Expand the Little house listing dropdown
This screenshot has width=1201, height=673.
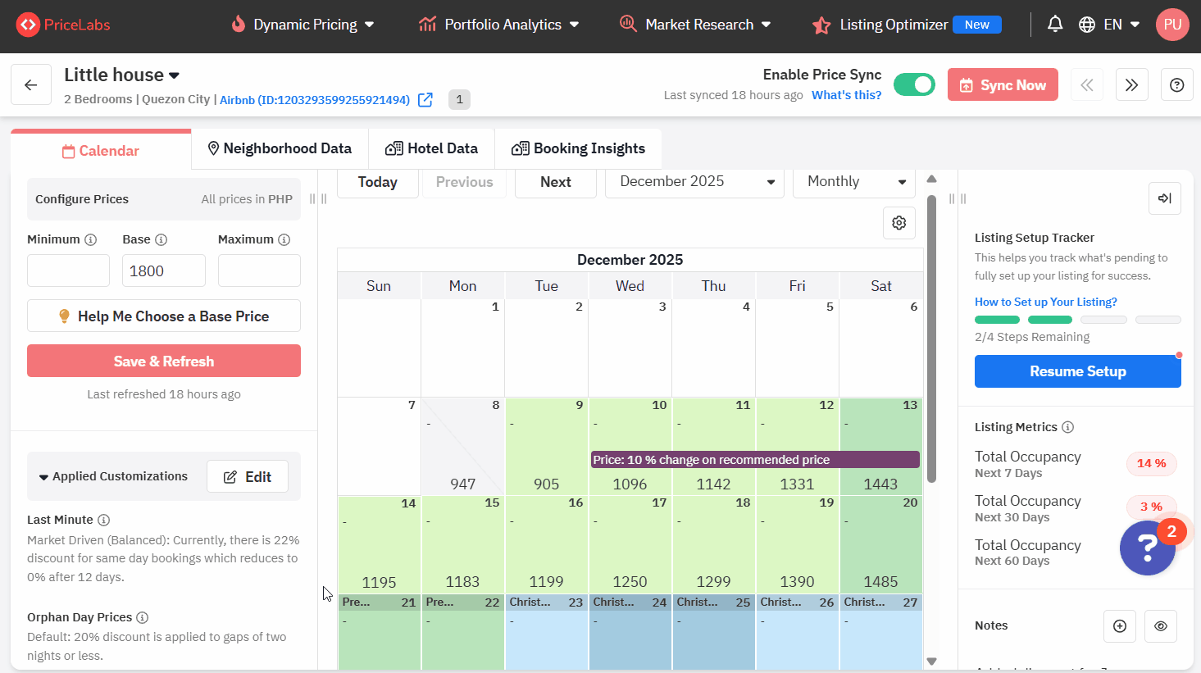[x=174, y=75]
